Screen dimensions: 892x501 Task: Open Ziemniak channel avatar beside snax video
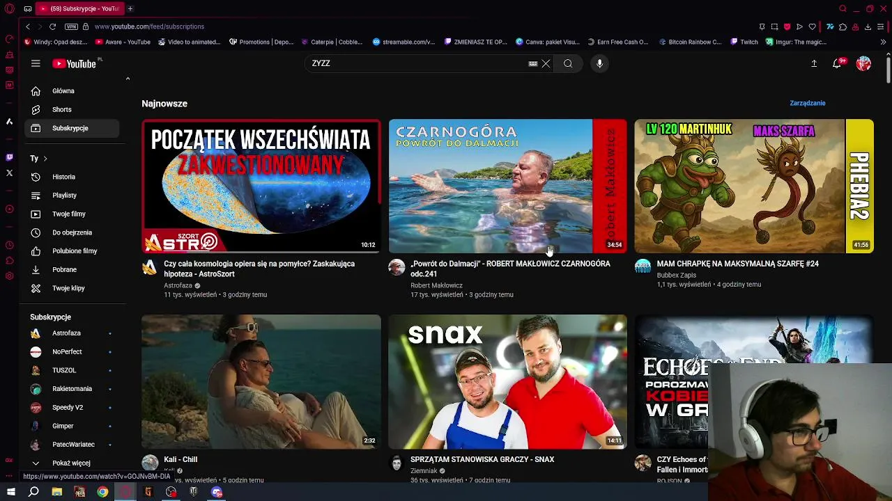tap(397, 463)
